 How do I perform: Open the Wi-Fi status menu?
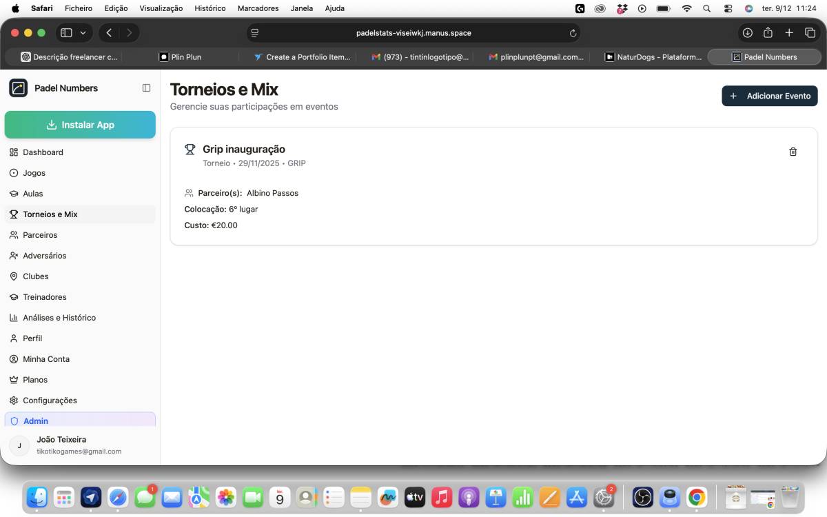(x=686, y=8)
